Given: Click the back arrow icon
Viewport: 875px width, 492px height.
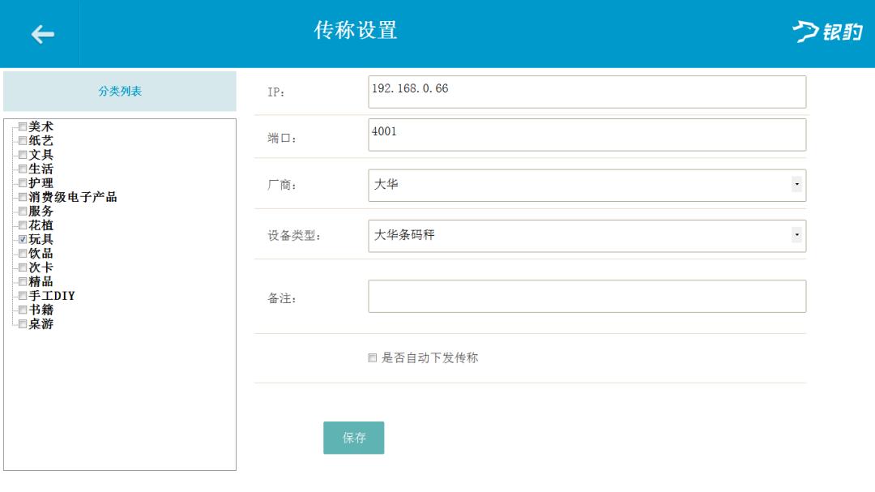Looking at the screenshot, I should [x=42, y=33].
